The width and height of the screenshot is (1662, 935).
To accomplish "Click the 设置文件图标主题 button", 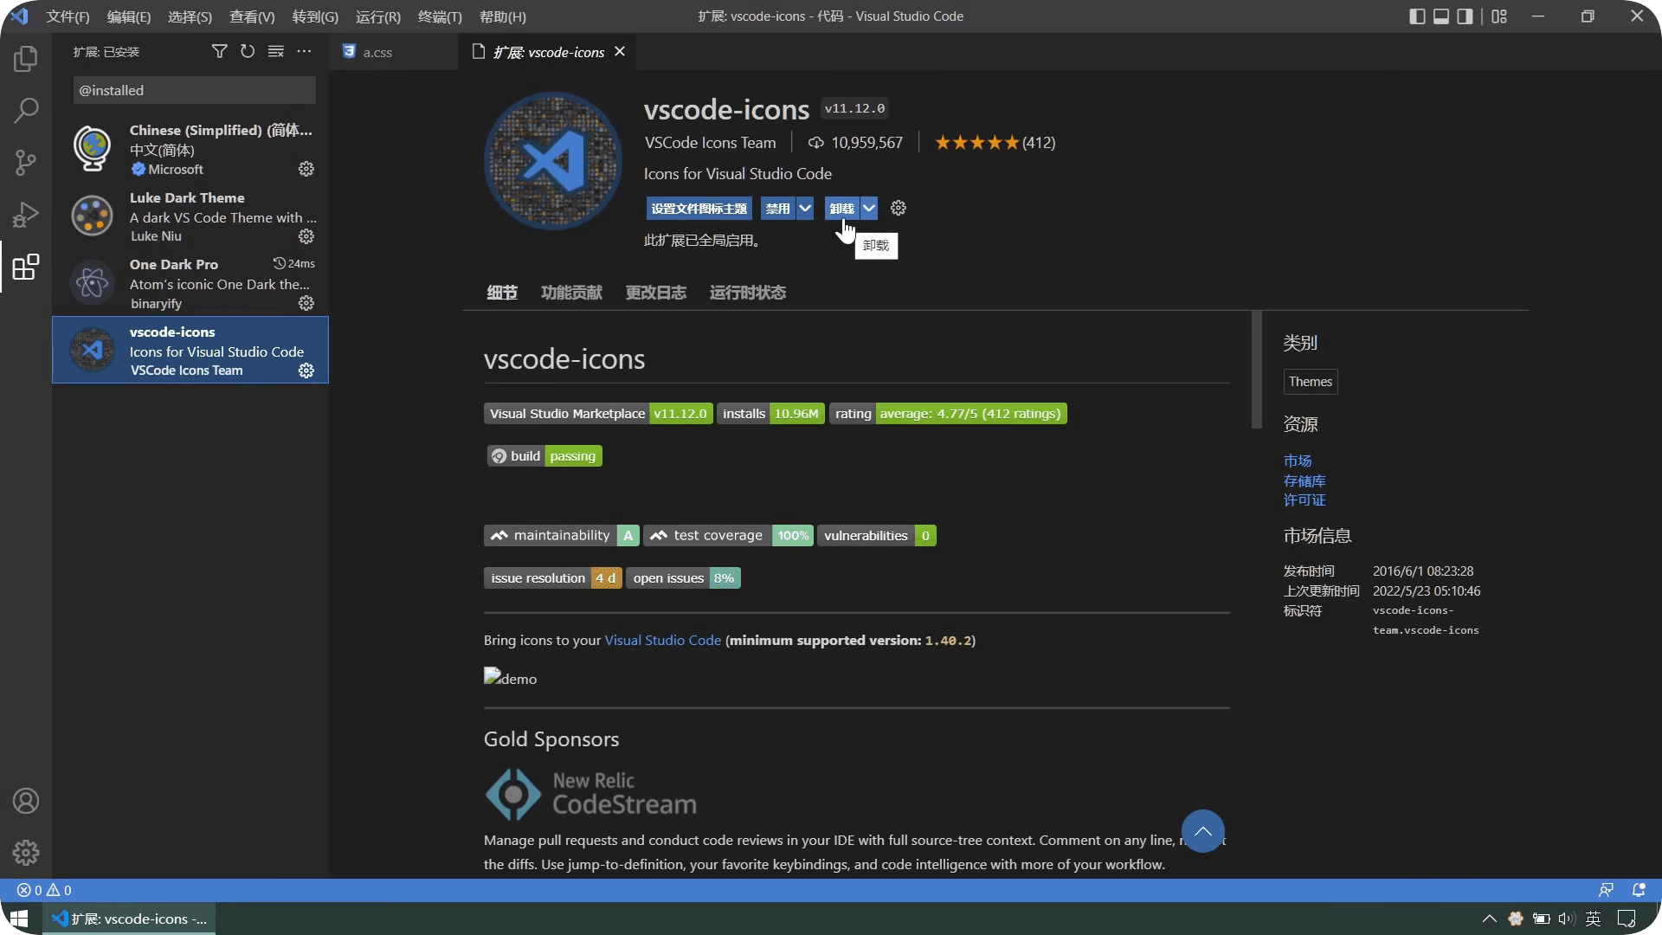I will pyautogui.click(x=699, y=208).
